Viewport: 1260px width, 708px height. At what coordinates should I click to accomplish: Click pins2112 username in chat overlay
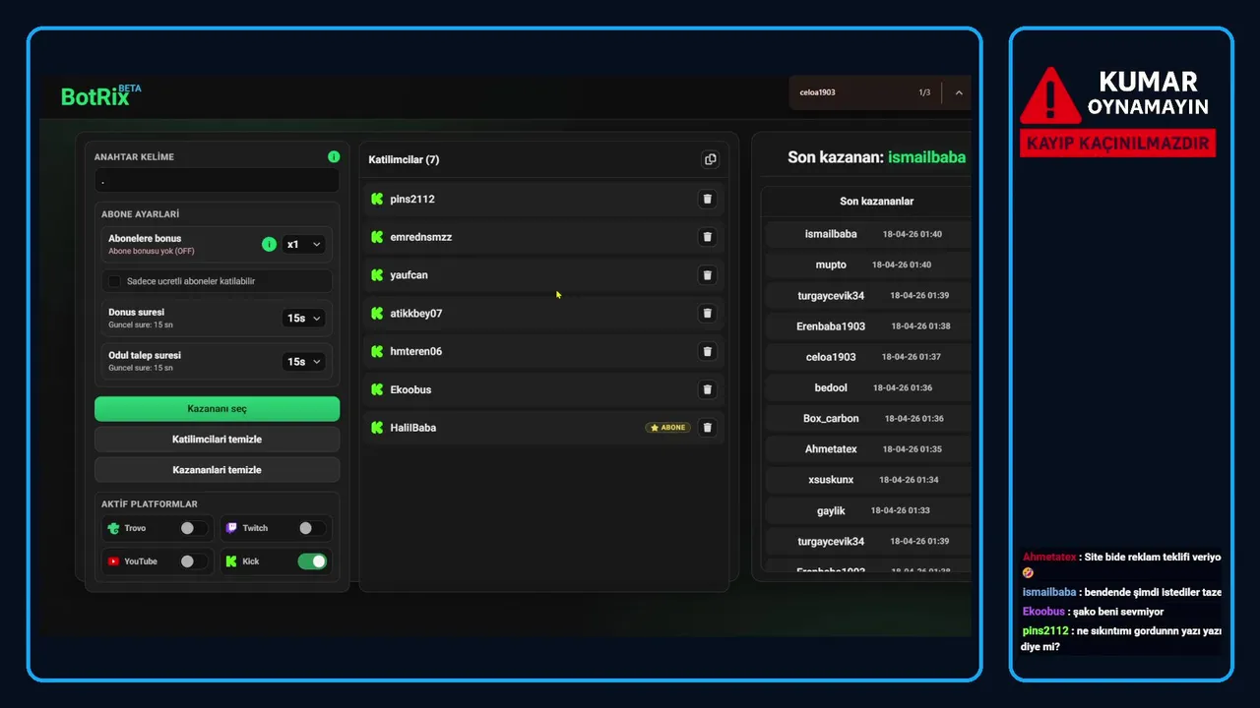click(x=1045, y=631)
